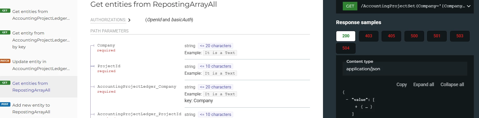Collapse the "value" array with minus sign
The image size is (479, 118).
[x=347, y=100]
